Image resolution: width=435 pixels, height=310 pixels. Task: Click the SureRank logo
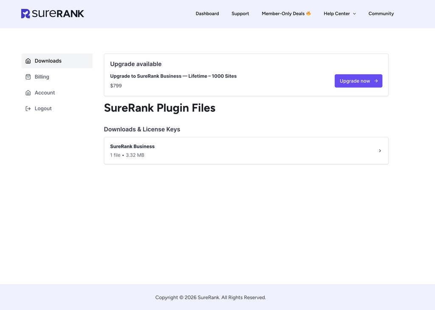[52, 14]
